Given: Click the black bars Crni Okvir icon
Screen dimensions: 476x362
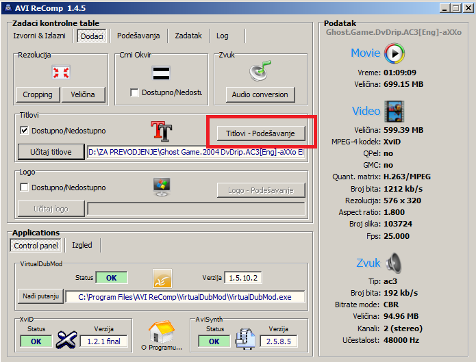Looking at the screenshot, I should [161, 73].
